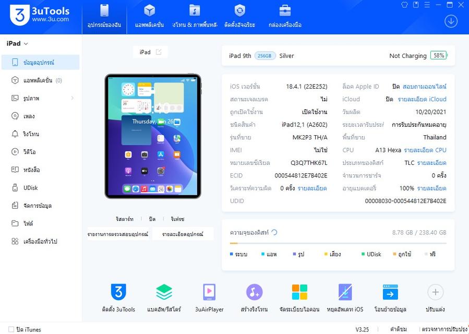Screen dimensions: 469x334
Task: Click the เสียง media legend swatch
Action: click(326, 254)
